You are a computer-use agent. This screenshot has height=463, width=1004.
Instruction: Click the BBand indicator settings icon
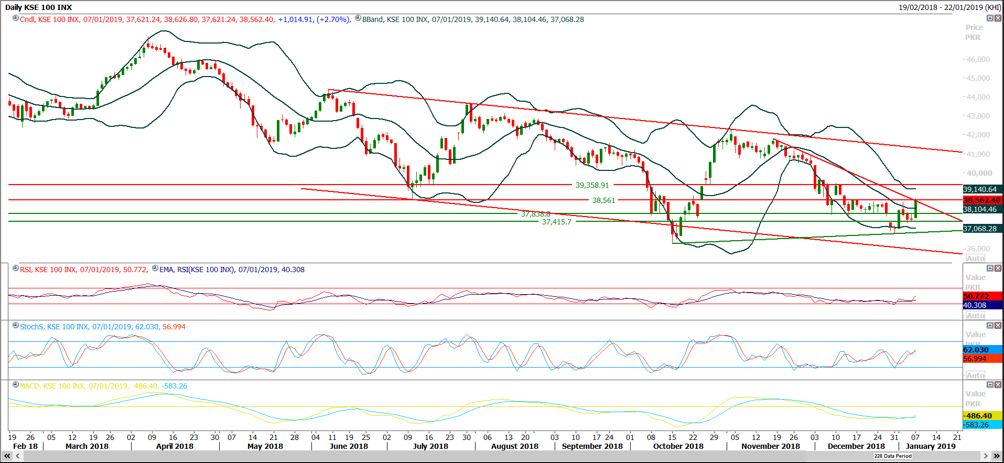tap(358, 18)
